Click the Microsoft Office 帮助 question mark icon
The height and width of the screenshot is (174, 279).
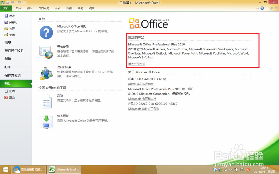(46, 33)
